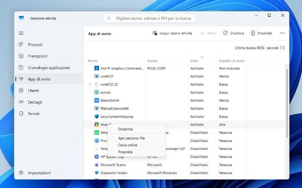The width and height of the screenshot is (302, 188).
Task: Click the Gestione attività app icon
Action: [21, 18]
